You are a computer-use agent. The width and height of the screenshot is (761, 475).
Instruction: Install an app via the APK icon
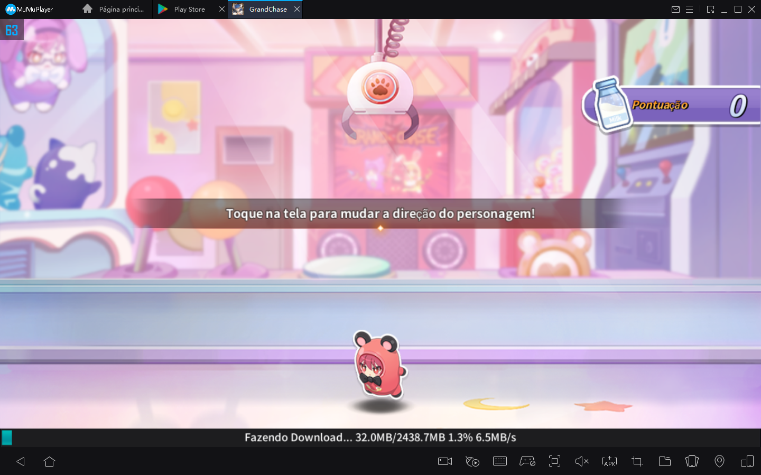[x=609, y=461]
